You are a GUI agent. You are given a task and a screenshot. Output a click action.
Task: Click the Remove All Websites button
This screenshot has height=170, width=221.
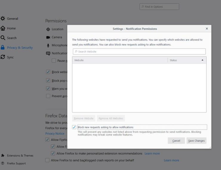coord(111,118)
